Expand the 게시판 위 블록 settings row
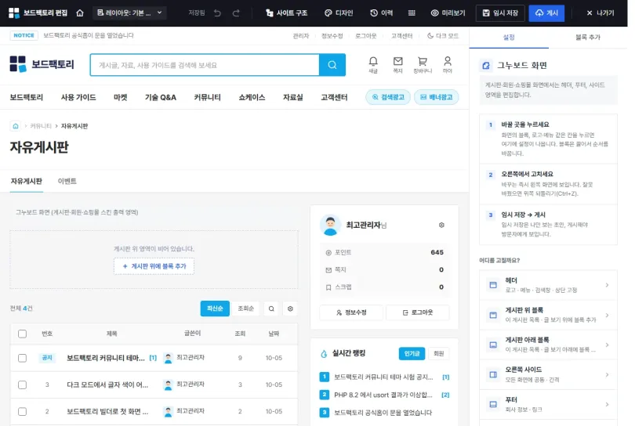 click(548, 315)
